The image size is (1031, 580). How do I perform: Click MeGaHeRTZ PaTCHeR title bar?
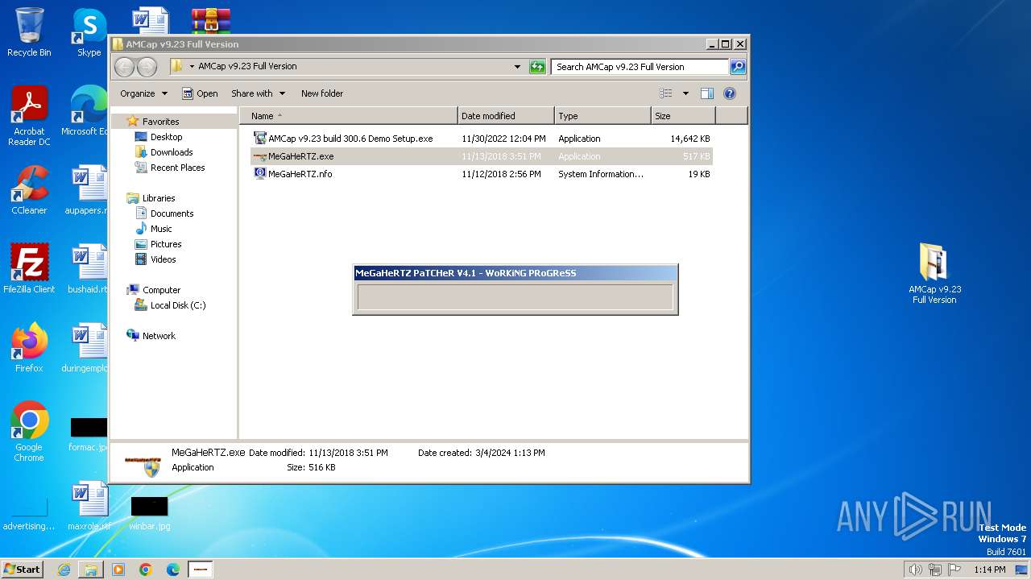click(x=515, y=273)
